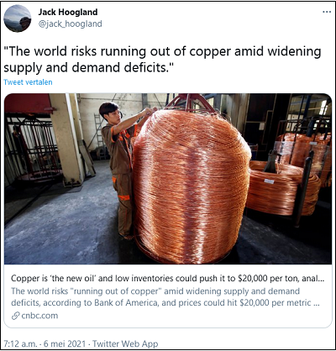The height and width of the screenshot is (351, 336).
Task: Click 'running out of copper' in card description
Action: pyautogui.click(x=117, y=291)
